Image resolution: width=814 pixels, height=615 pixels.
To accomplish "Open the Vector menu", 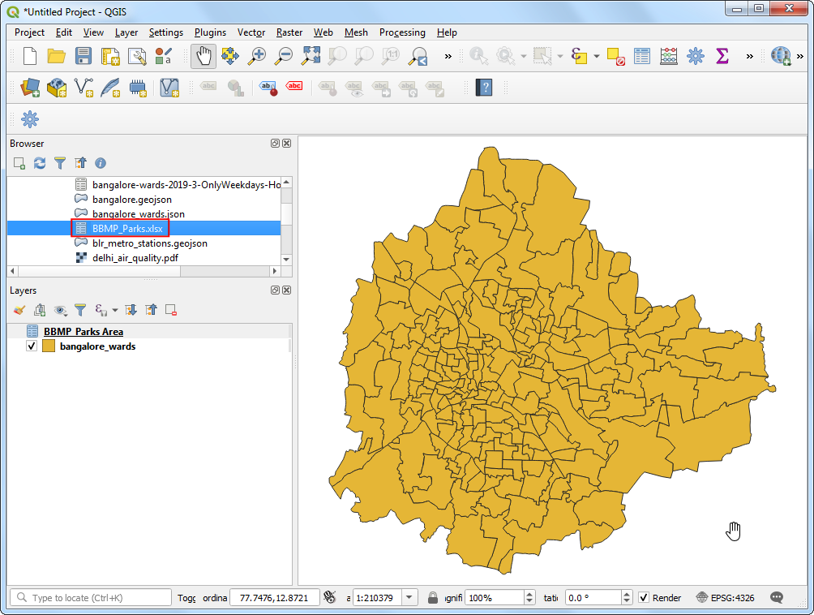I will 251,32.
